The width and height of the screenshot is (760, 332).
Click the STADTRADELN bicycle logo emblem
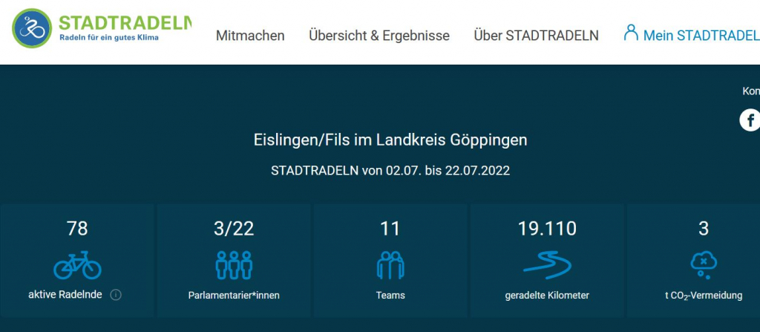click(33, 28)
